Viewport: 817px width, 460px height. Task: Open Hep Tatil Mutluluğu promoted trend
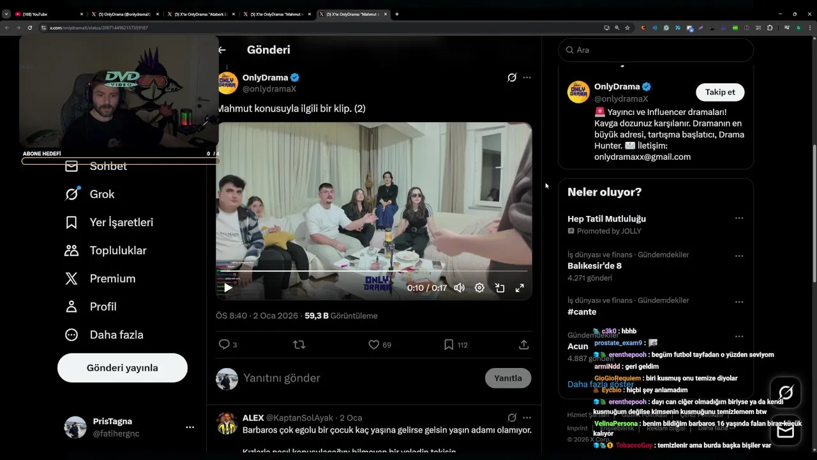[606, 218]
